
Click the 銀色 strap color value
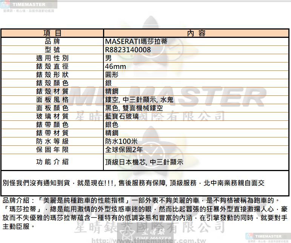[112, 125]
